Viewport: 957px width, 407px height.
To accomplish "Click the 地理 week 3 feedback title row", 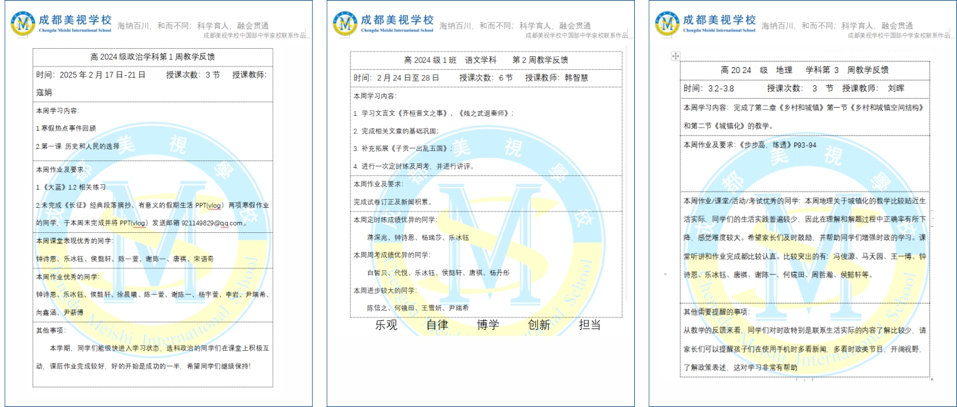I will click(804, 70).
